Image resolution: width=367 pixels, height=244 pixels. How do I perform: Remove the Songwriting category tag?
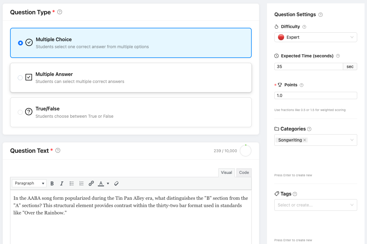click(305, 140)
